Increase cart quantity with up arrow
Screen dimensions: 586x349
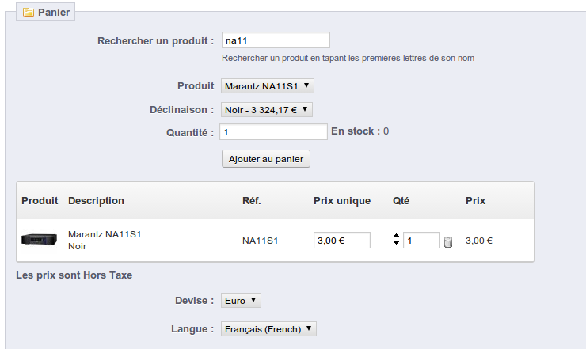(x=396, y=236)
